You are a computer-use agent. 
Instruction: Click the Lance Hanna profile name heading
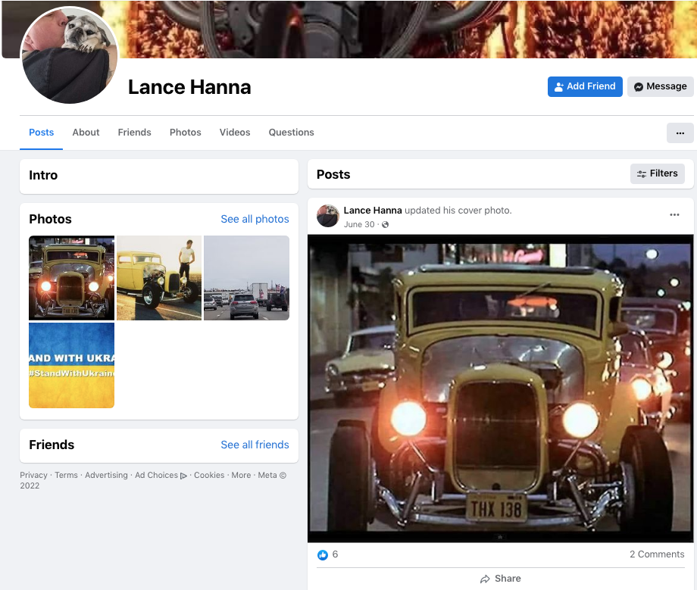click(x=189, y=87)
